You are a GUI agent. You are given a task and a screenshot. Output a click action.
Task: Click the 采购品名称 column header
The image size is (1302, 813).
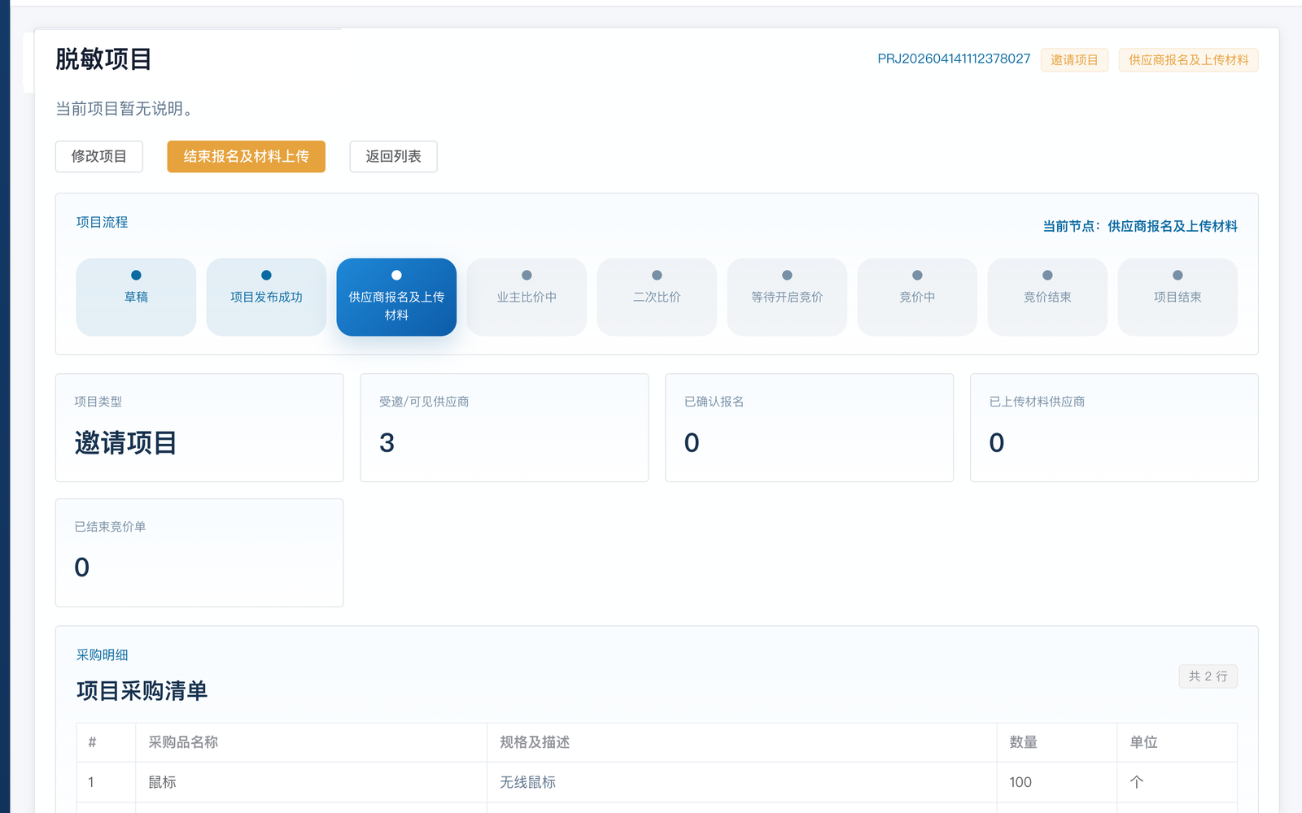click(x=183, y=742)
